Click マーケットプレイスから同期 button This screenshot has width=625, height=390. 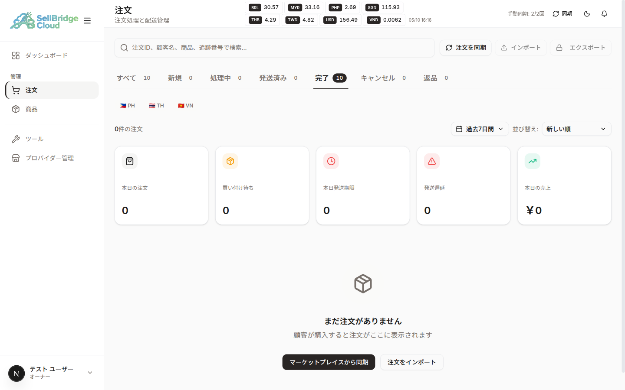(x=329, y=362)
